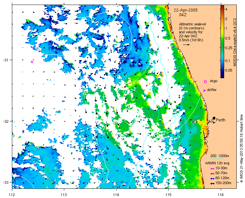Click the 10-30m depth label

pos(221,168)
